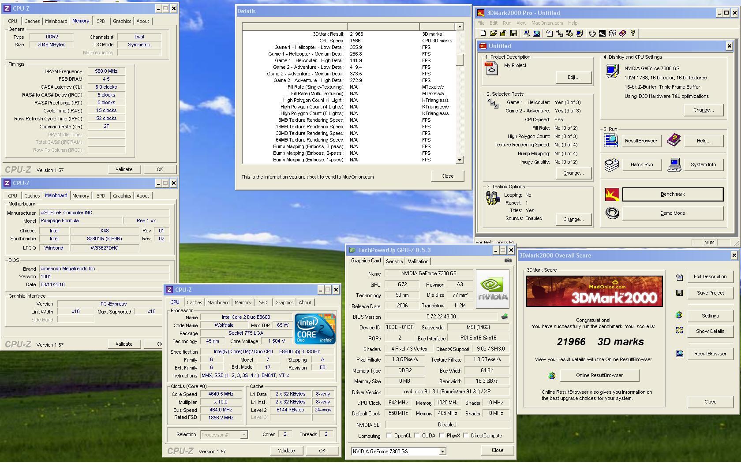The image size is (741, 463).
Task: Click Change... under Display and CPU Settings
Action: click(703, 110)
